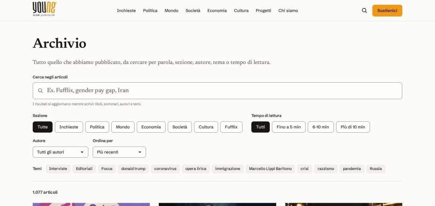Choose the Marcello Lippi Baritono tag
This screenshot has width=435, height=206.
point(270,169)
